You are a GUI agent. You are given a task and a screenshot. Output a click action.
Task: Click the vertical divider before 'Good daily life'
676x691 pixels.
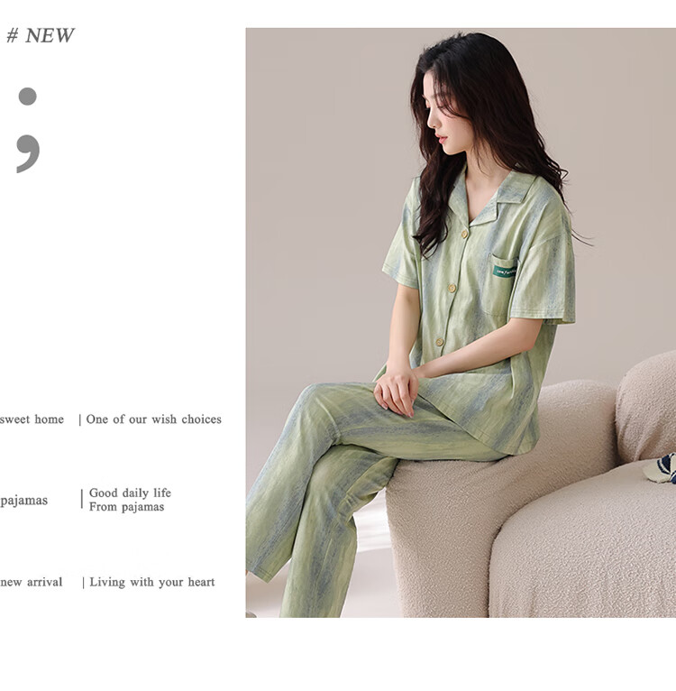[81, 499]
